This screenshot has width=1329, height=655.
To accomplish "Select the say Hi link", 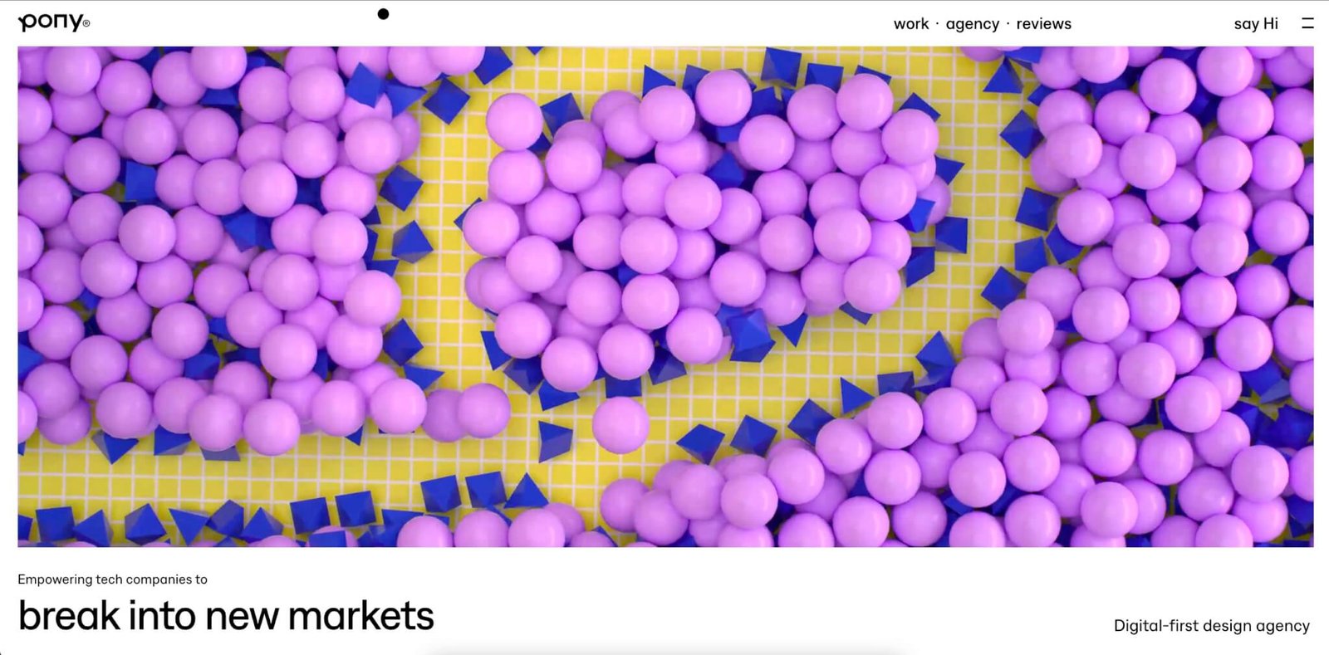I will coord(1256,24).
